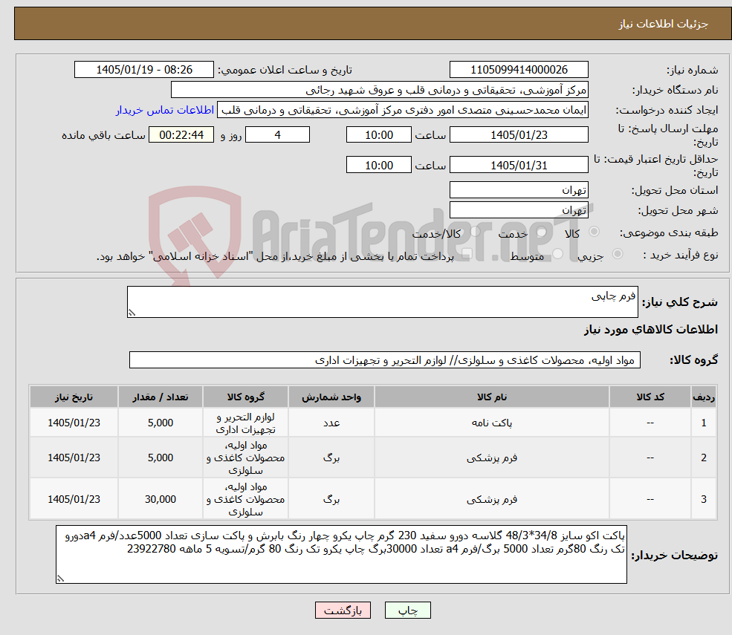Open اطلاعات تماس خریدار link
Image resolution: width=732 pixels, height=635 pixels.
tap(165, 110)
